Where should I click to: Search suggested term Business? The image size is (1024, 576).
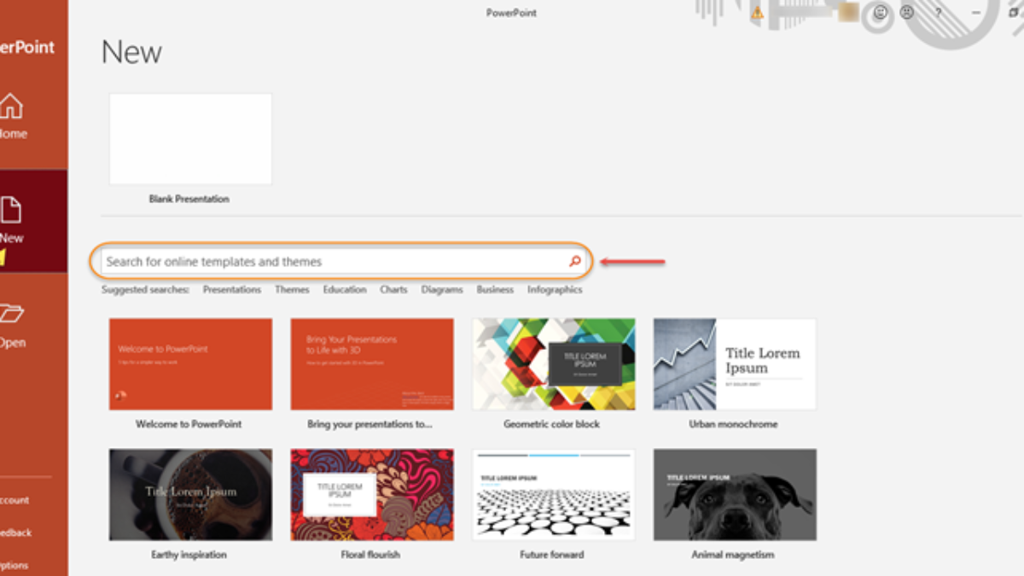pos(495,289)
